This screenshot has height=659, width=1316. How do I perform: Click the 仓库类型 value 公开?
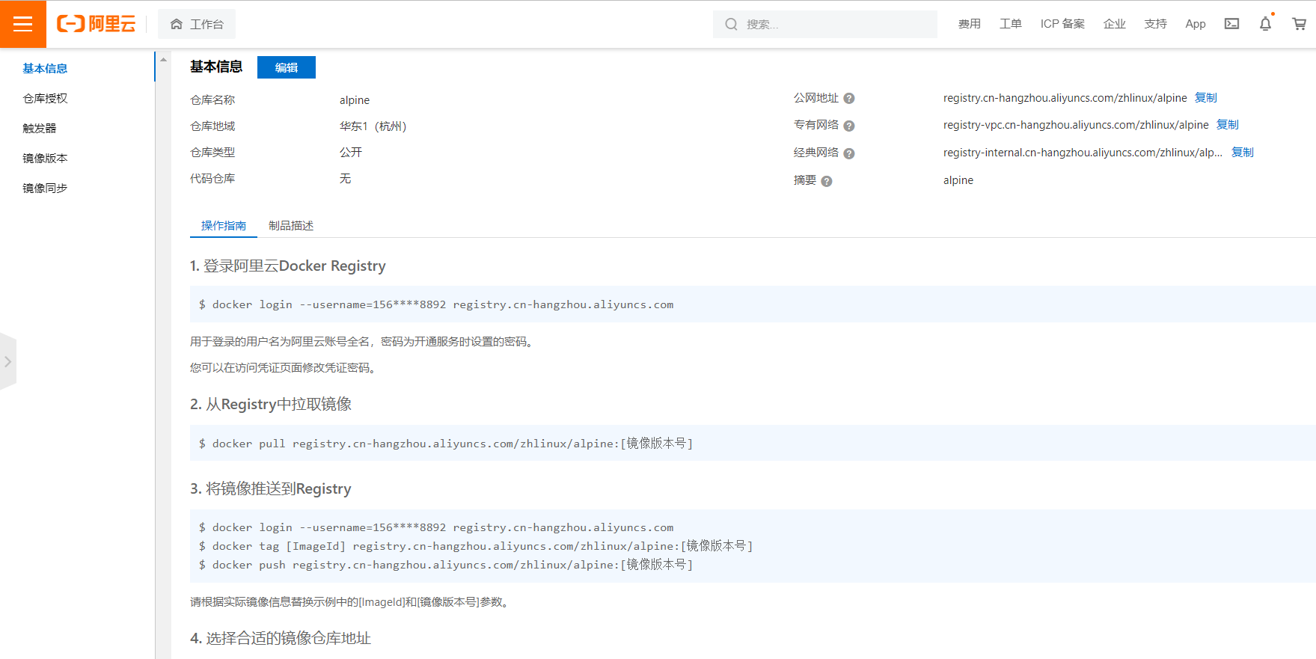click(x=351, y=152)
